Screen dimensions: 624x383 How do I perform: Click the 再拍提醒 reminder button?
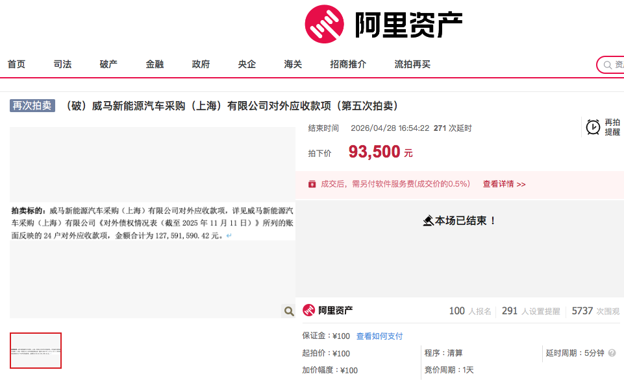coord(612,127)
